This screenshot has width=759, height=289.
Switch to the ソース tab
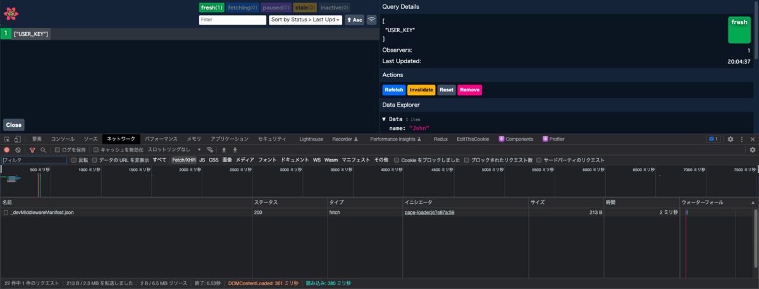coord(91,139)
